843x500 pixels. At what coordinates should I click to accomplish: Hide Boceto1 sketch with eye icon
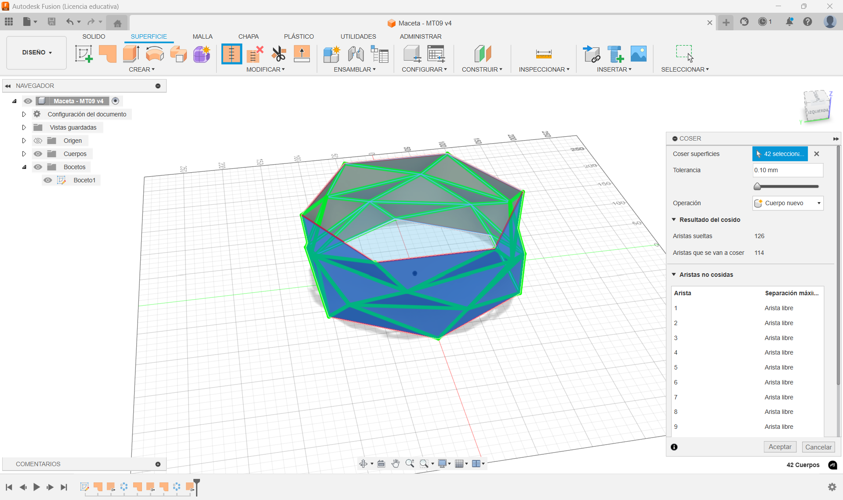(x=48, y=180)
